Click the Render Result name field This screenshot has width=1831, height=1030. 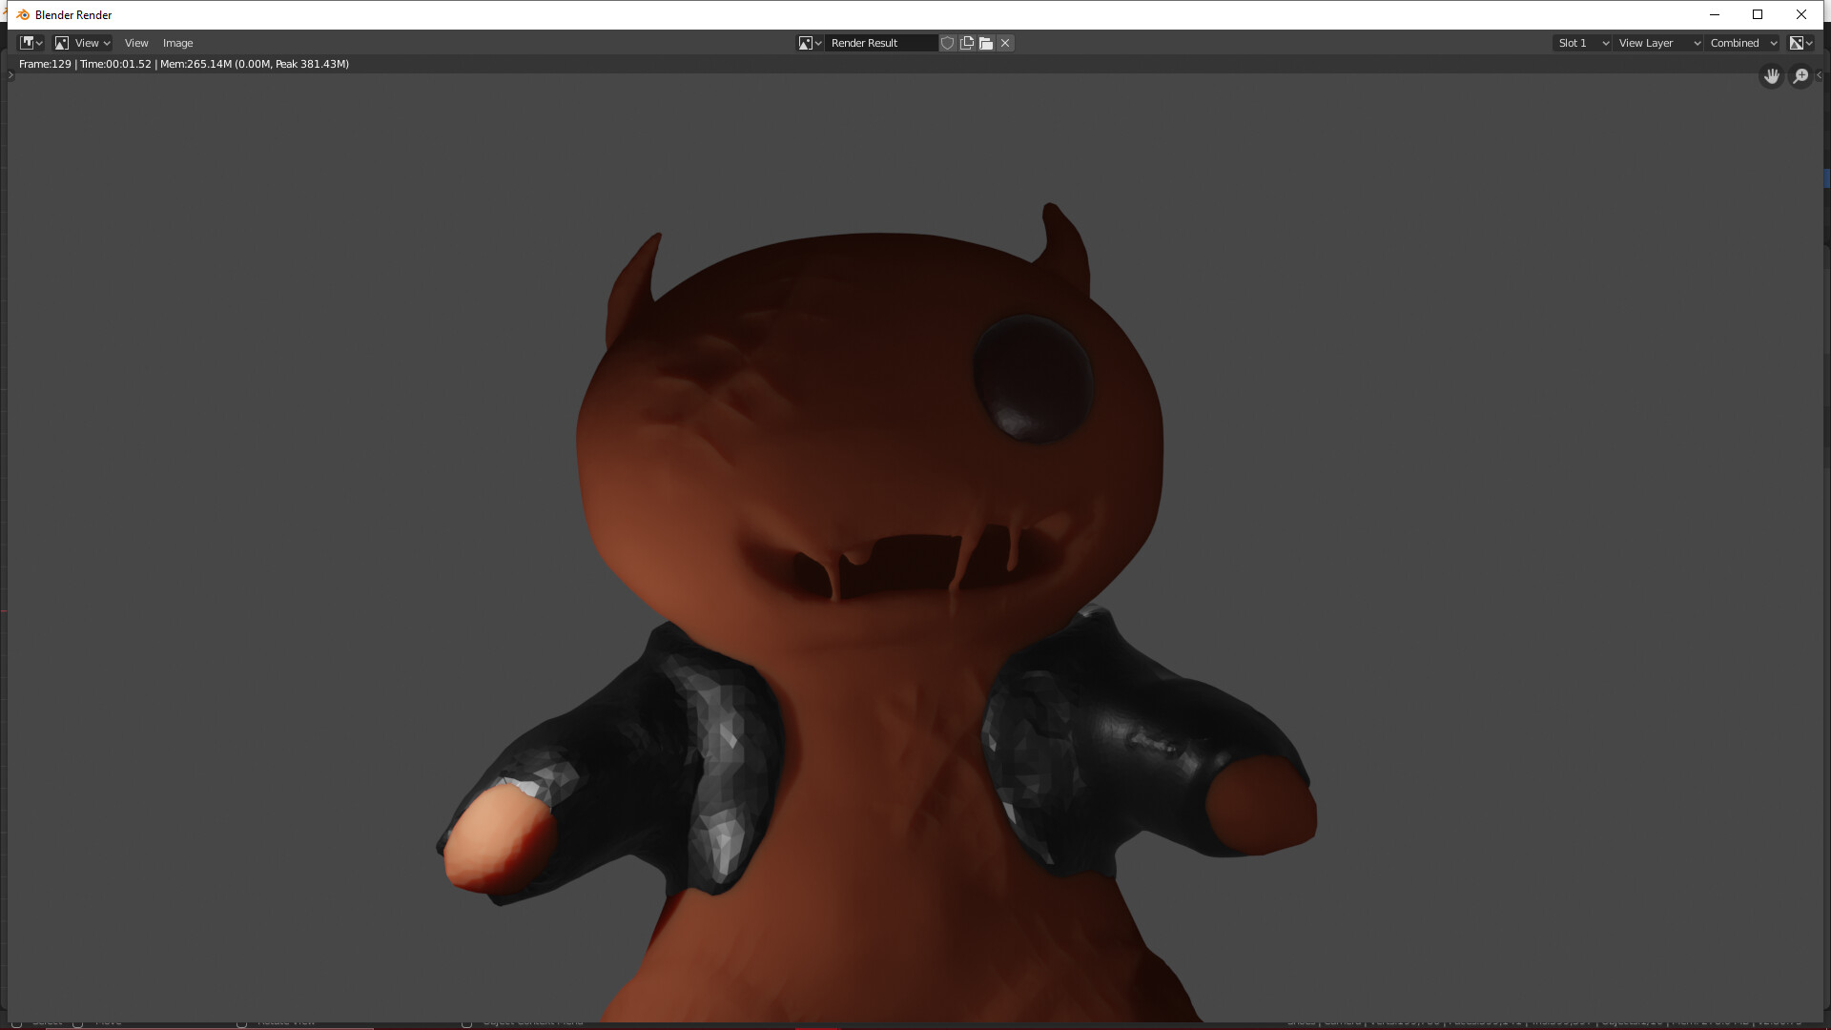coord(880,43)
